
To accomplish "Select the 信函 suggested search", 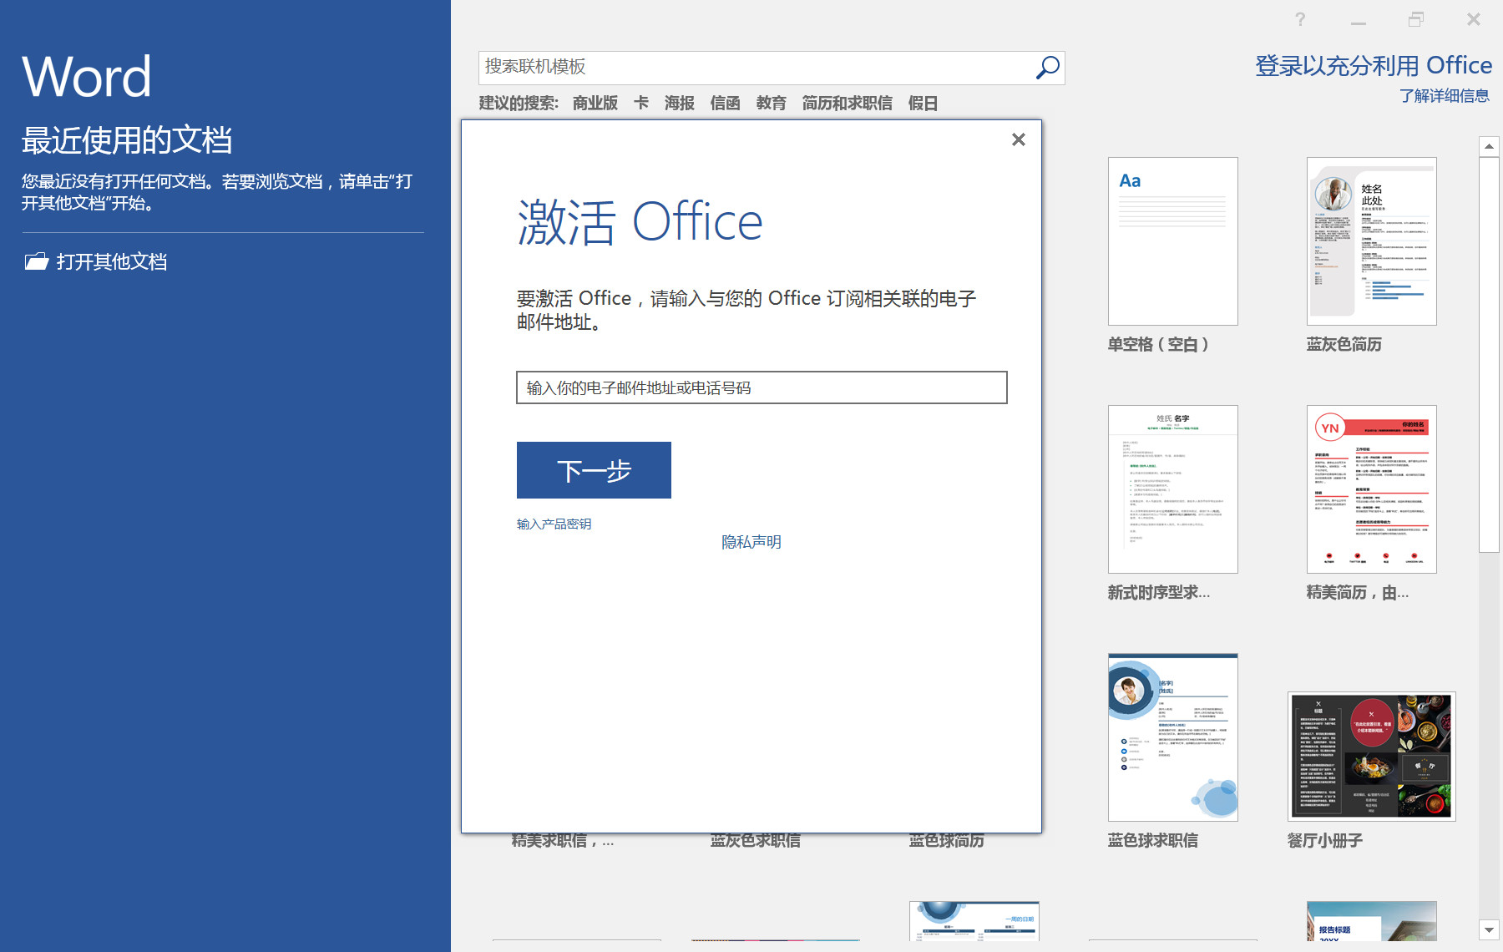I will click(x=725, y=103).
